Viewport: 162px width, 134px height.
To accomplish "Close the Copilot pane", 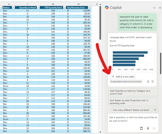I will [x=160, y=8].
